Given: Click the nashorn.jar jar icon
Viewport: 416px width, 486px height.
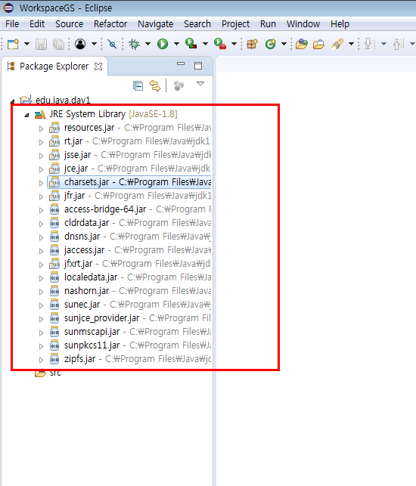Looking at the screenshot, I should [54, 291].
